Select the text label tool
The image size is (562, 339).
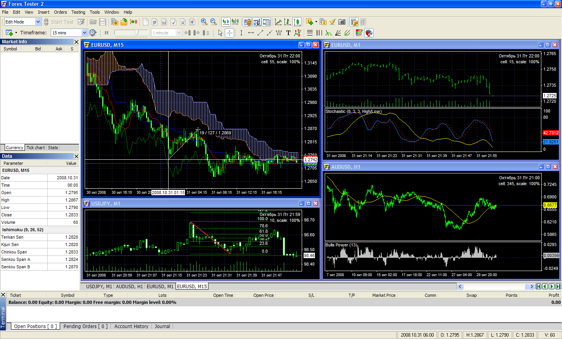(288, 33)
